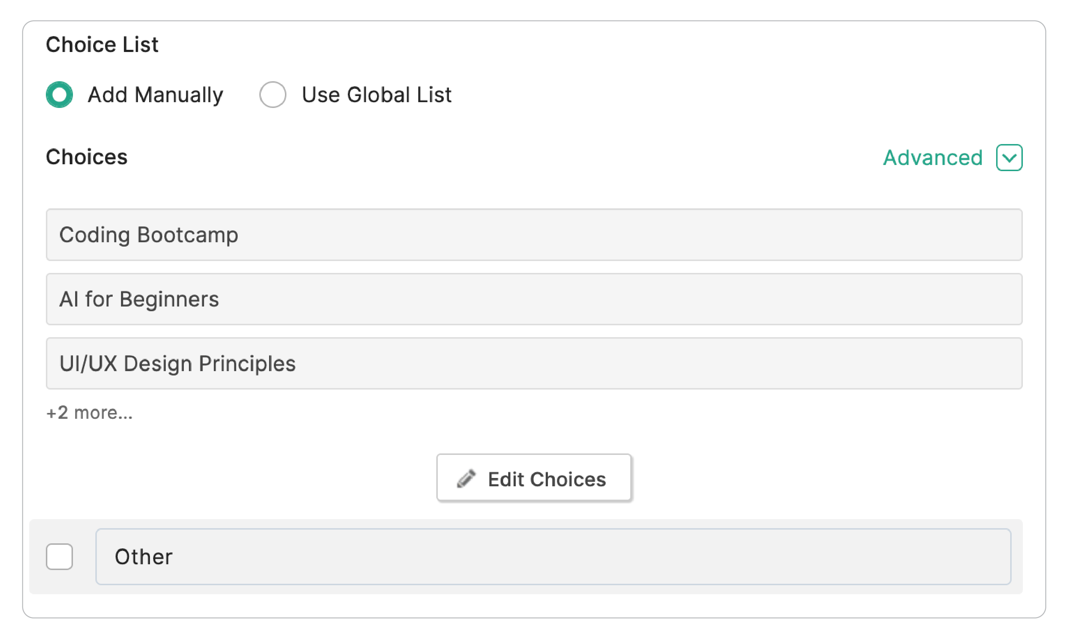Click the Advanced link text
This screenshot has height=639, width=1068.
[x=932, y=158]
